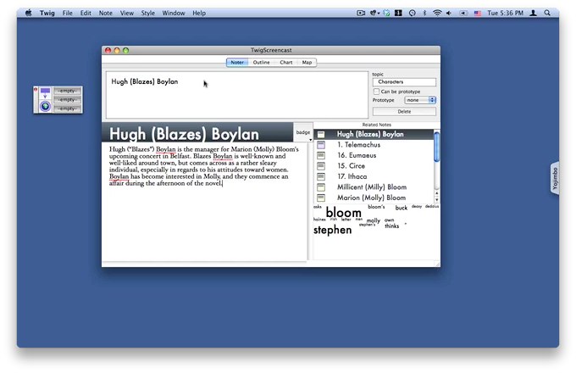Viewport: 576px width, 373px height.
Task: Click the topic field containing Characters
Action: point(404,82)
